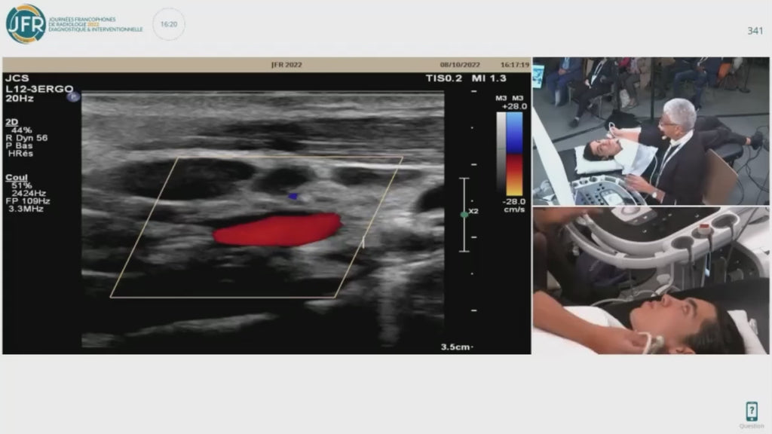The height and width of the screenshot is (434, 772).
Task: Click the red color Doppler flow area
Action: pyautogui.click(x=277, y=230)
